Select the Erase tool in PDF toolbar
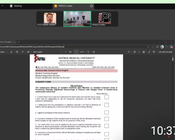Image resolution: width=175 pixels, height=140 pixels. (x=11, y=52)
